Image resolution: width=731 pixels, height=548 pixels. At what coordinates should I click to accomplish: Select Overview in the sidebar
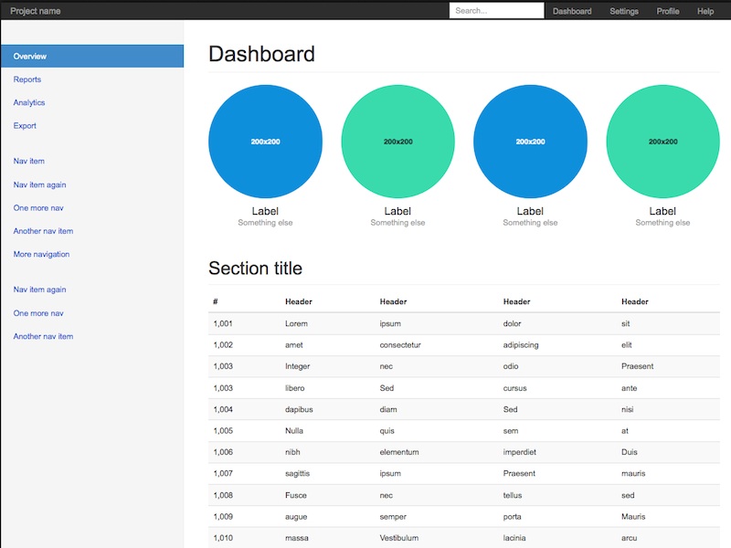click(x=30, y=57)
